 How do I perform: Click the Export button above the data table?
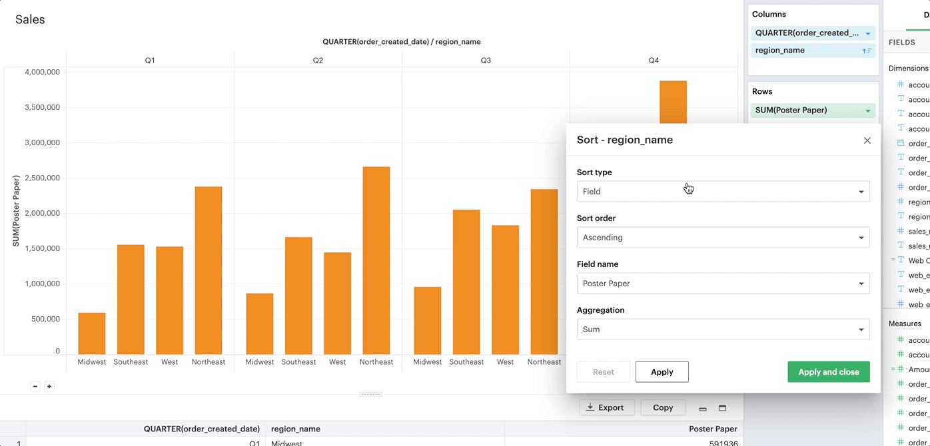click(x=607, y=407)
